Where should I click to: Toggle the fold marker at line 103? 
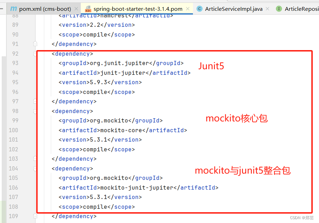(35, 158)
